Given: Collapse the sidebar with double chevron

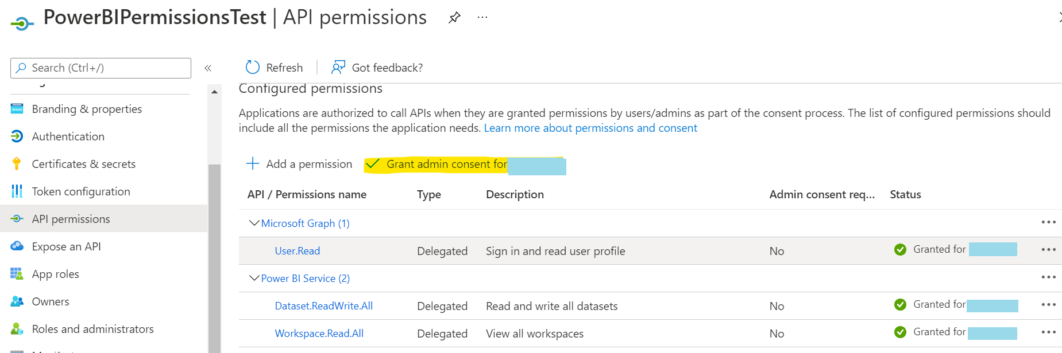Looking at the screenshot, I should [208, 68].
